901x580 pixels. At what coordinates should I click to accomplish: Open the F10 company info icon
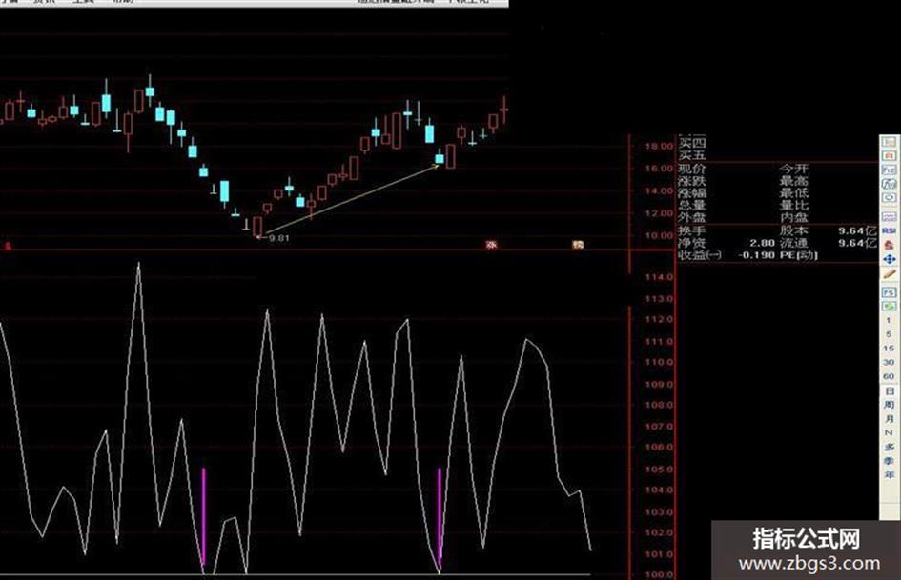889,170
